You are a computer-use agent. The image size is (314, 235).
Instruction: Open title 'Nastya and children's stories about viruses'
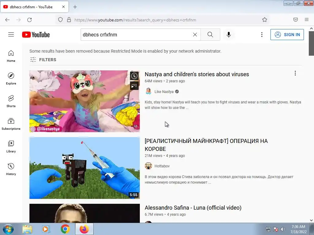[197, 74]
